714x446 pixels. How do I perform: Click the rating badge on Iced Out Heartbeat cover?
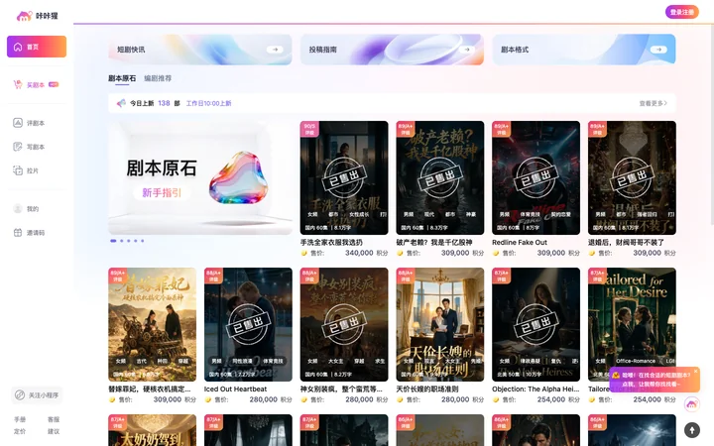coord(213,276)
